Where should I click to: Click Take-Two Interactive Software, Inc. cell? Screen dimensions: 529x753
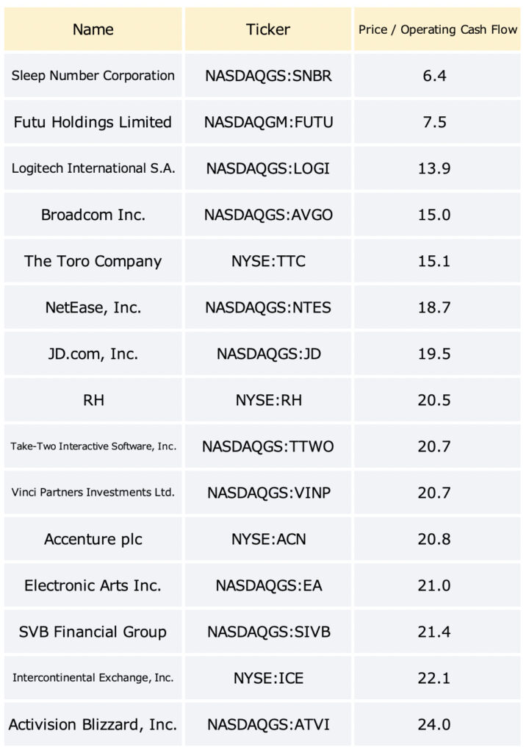click(93, 446)
